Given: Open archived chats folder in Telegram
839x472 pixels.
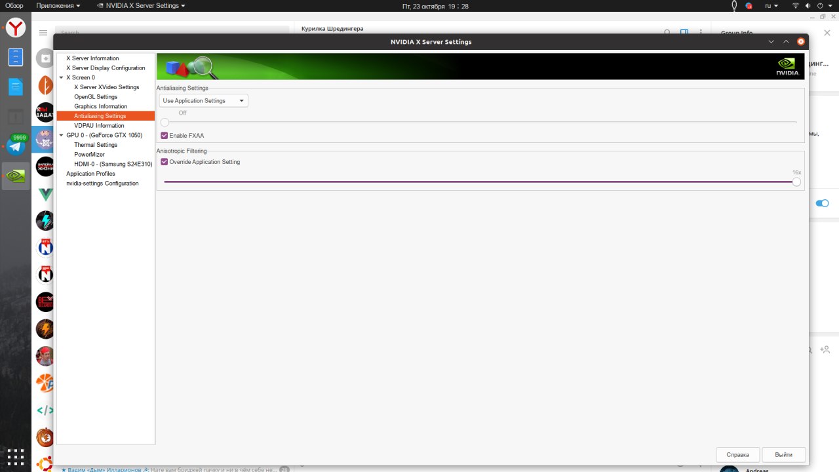Looking at the screenshot, I should point(45,58).
